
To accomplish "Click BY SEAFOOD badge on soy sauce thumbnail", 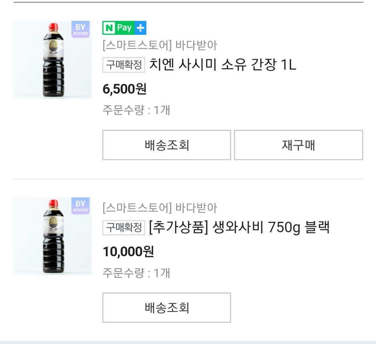I will point(80,30).
